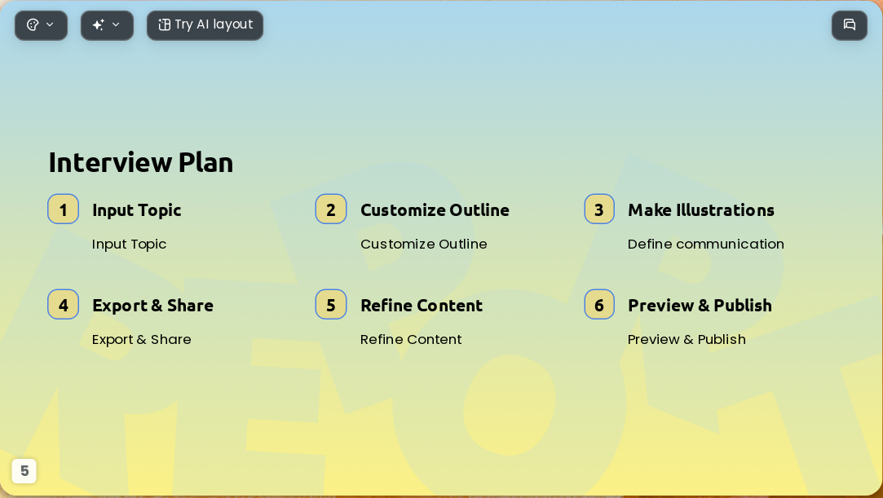Select the Make Illustrations heading
Image resolution: width=883 pixels, height=498 pixels.
pyautogui.click(x=701, y=210)
